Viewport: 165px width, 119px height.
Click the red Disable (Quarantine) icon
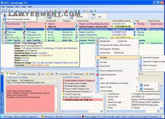tap(97, 75)
